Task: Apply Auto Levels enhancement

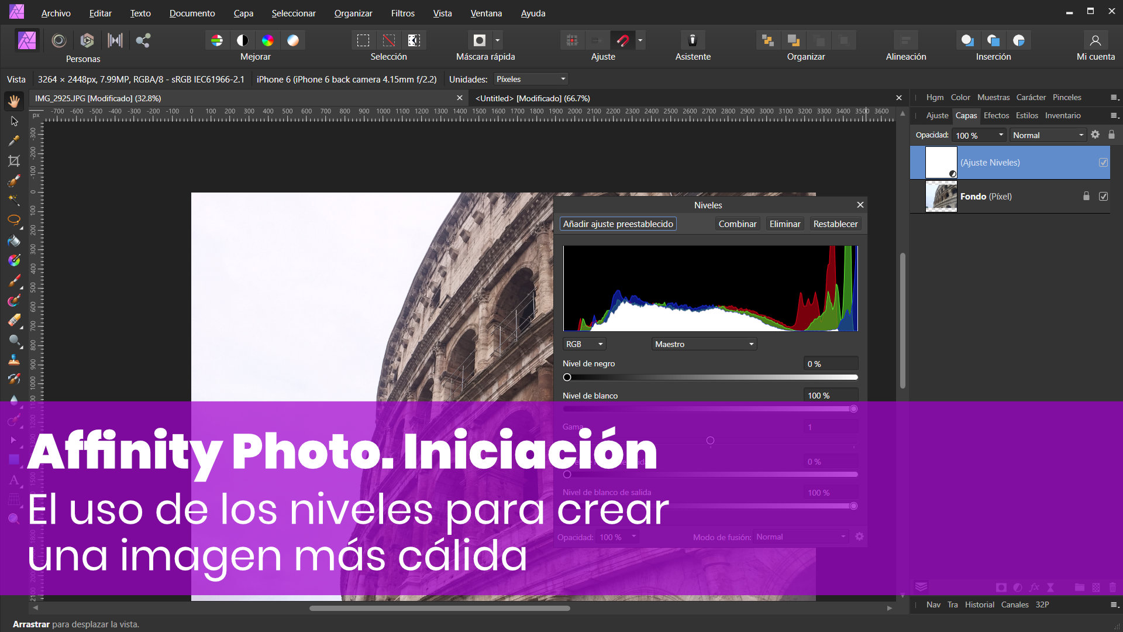Action: pyautogui.click(x=217, y=40)
